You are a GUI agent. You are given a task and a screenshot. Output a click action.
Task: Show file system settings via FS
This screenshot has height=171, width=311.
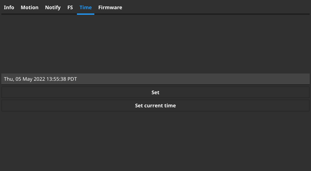[70, 7]
